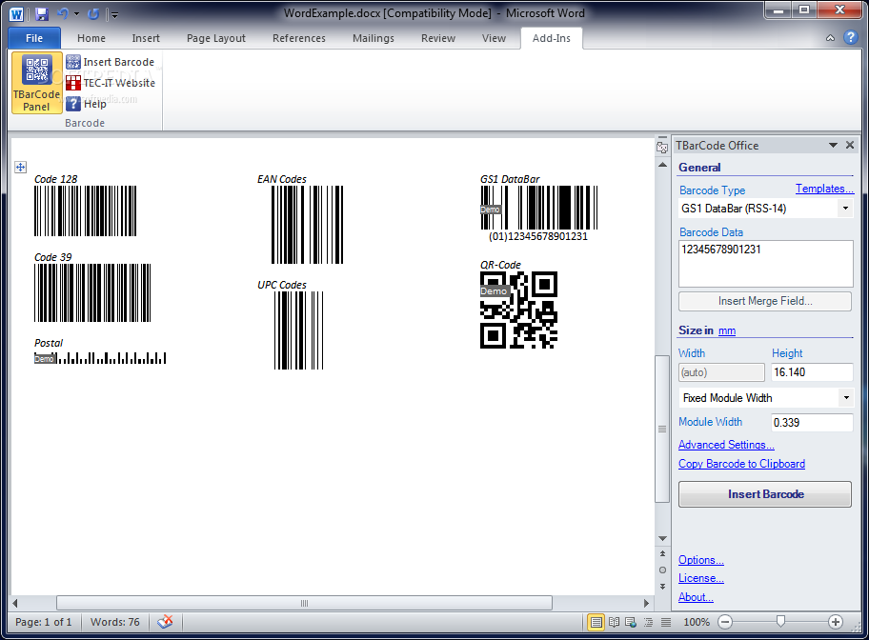Switch to the Review tab
The width and height of the screenshot is (869, 640).
coord(438,38)
